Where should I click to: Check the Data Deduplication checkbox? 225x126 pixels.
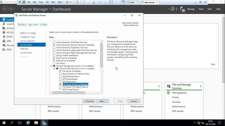pos(60,76)
